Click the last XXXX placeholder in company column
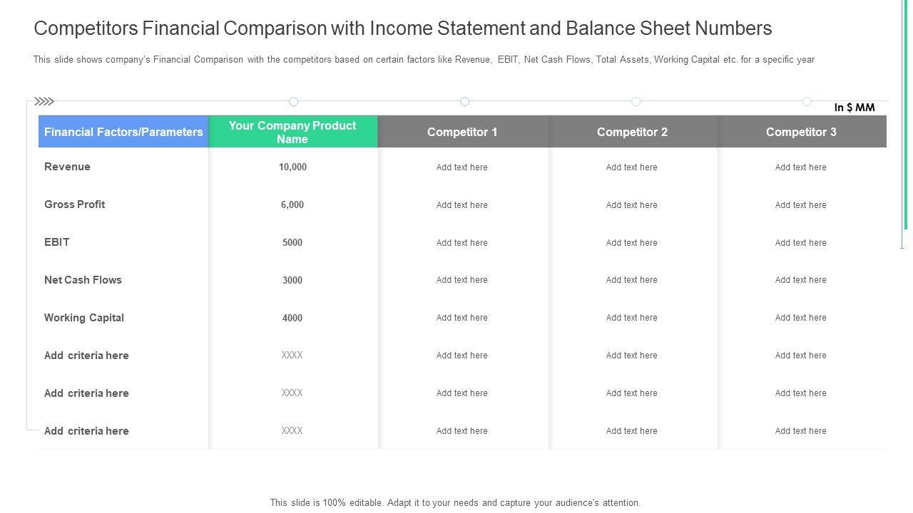This screenshot has width=913, height=513. (x=292, y=431)
